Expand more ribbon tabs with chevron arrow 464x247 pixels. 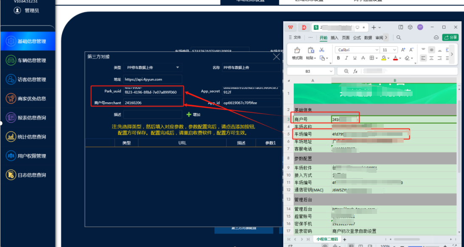coord(386,38)
